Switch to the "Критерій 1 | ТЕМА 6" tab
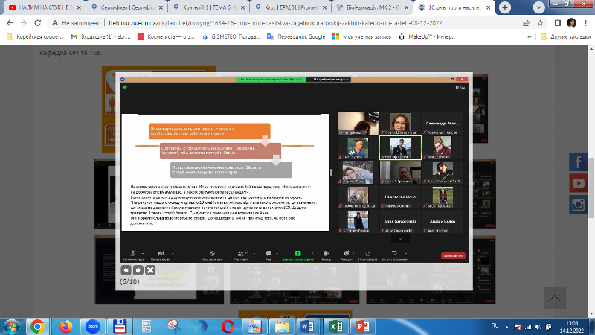 click(x=210, y=7)
